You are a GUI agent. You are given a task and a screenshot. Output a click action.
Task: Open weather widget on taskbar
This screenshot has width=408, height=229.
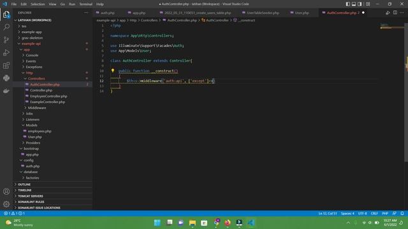[x=20, y=223]
